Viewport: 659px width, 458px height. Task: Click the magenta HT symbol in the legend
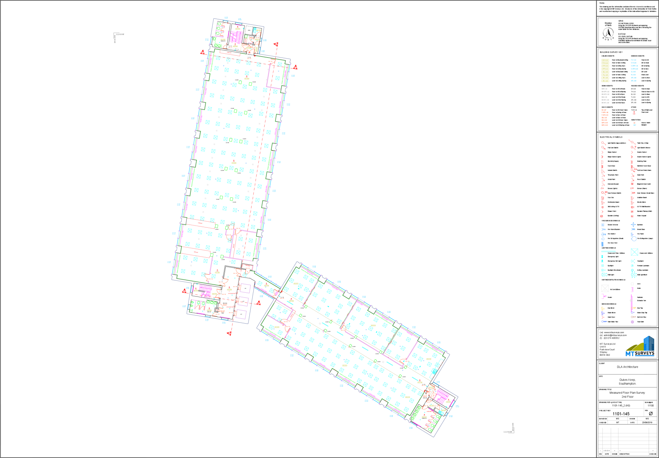click(x=604, y=296)
